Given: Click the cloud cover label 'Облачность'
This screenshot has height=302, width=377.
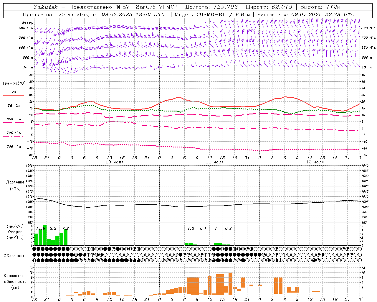Looking at the screenshot, I should pyautogui.click(x=15, y=256).
